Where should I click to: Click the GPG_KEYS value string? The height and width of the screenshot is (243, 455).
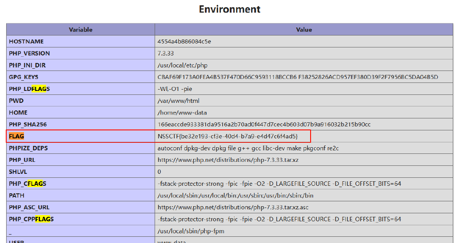tap(297, 77)
